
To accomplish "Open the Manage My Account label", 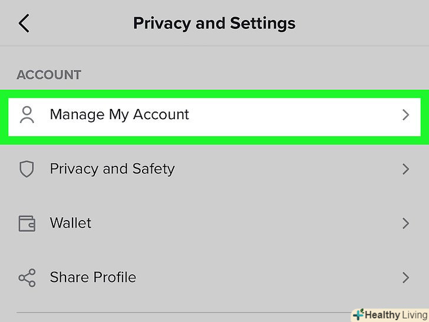I will 119,114.
